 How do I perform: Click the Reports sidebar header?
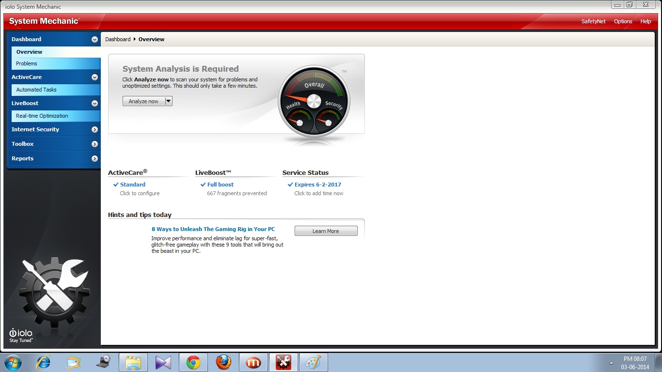53,158
